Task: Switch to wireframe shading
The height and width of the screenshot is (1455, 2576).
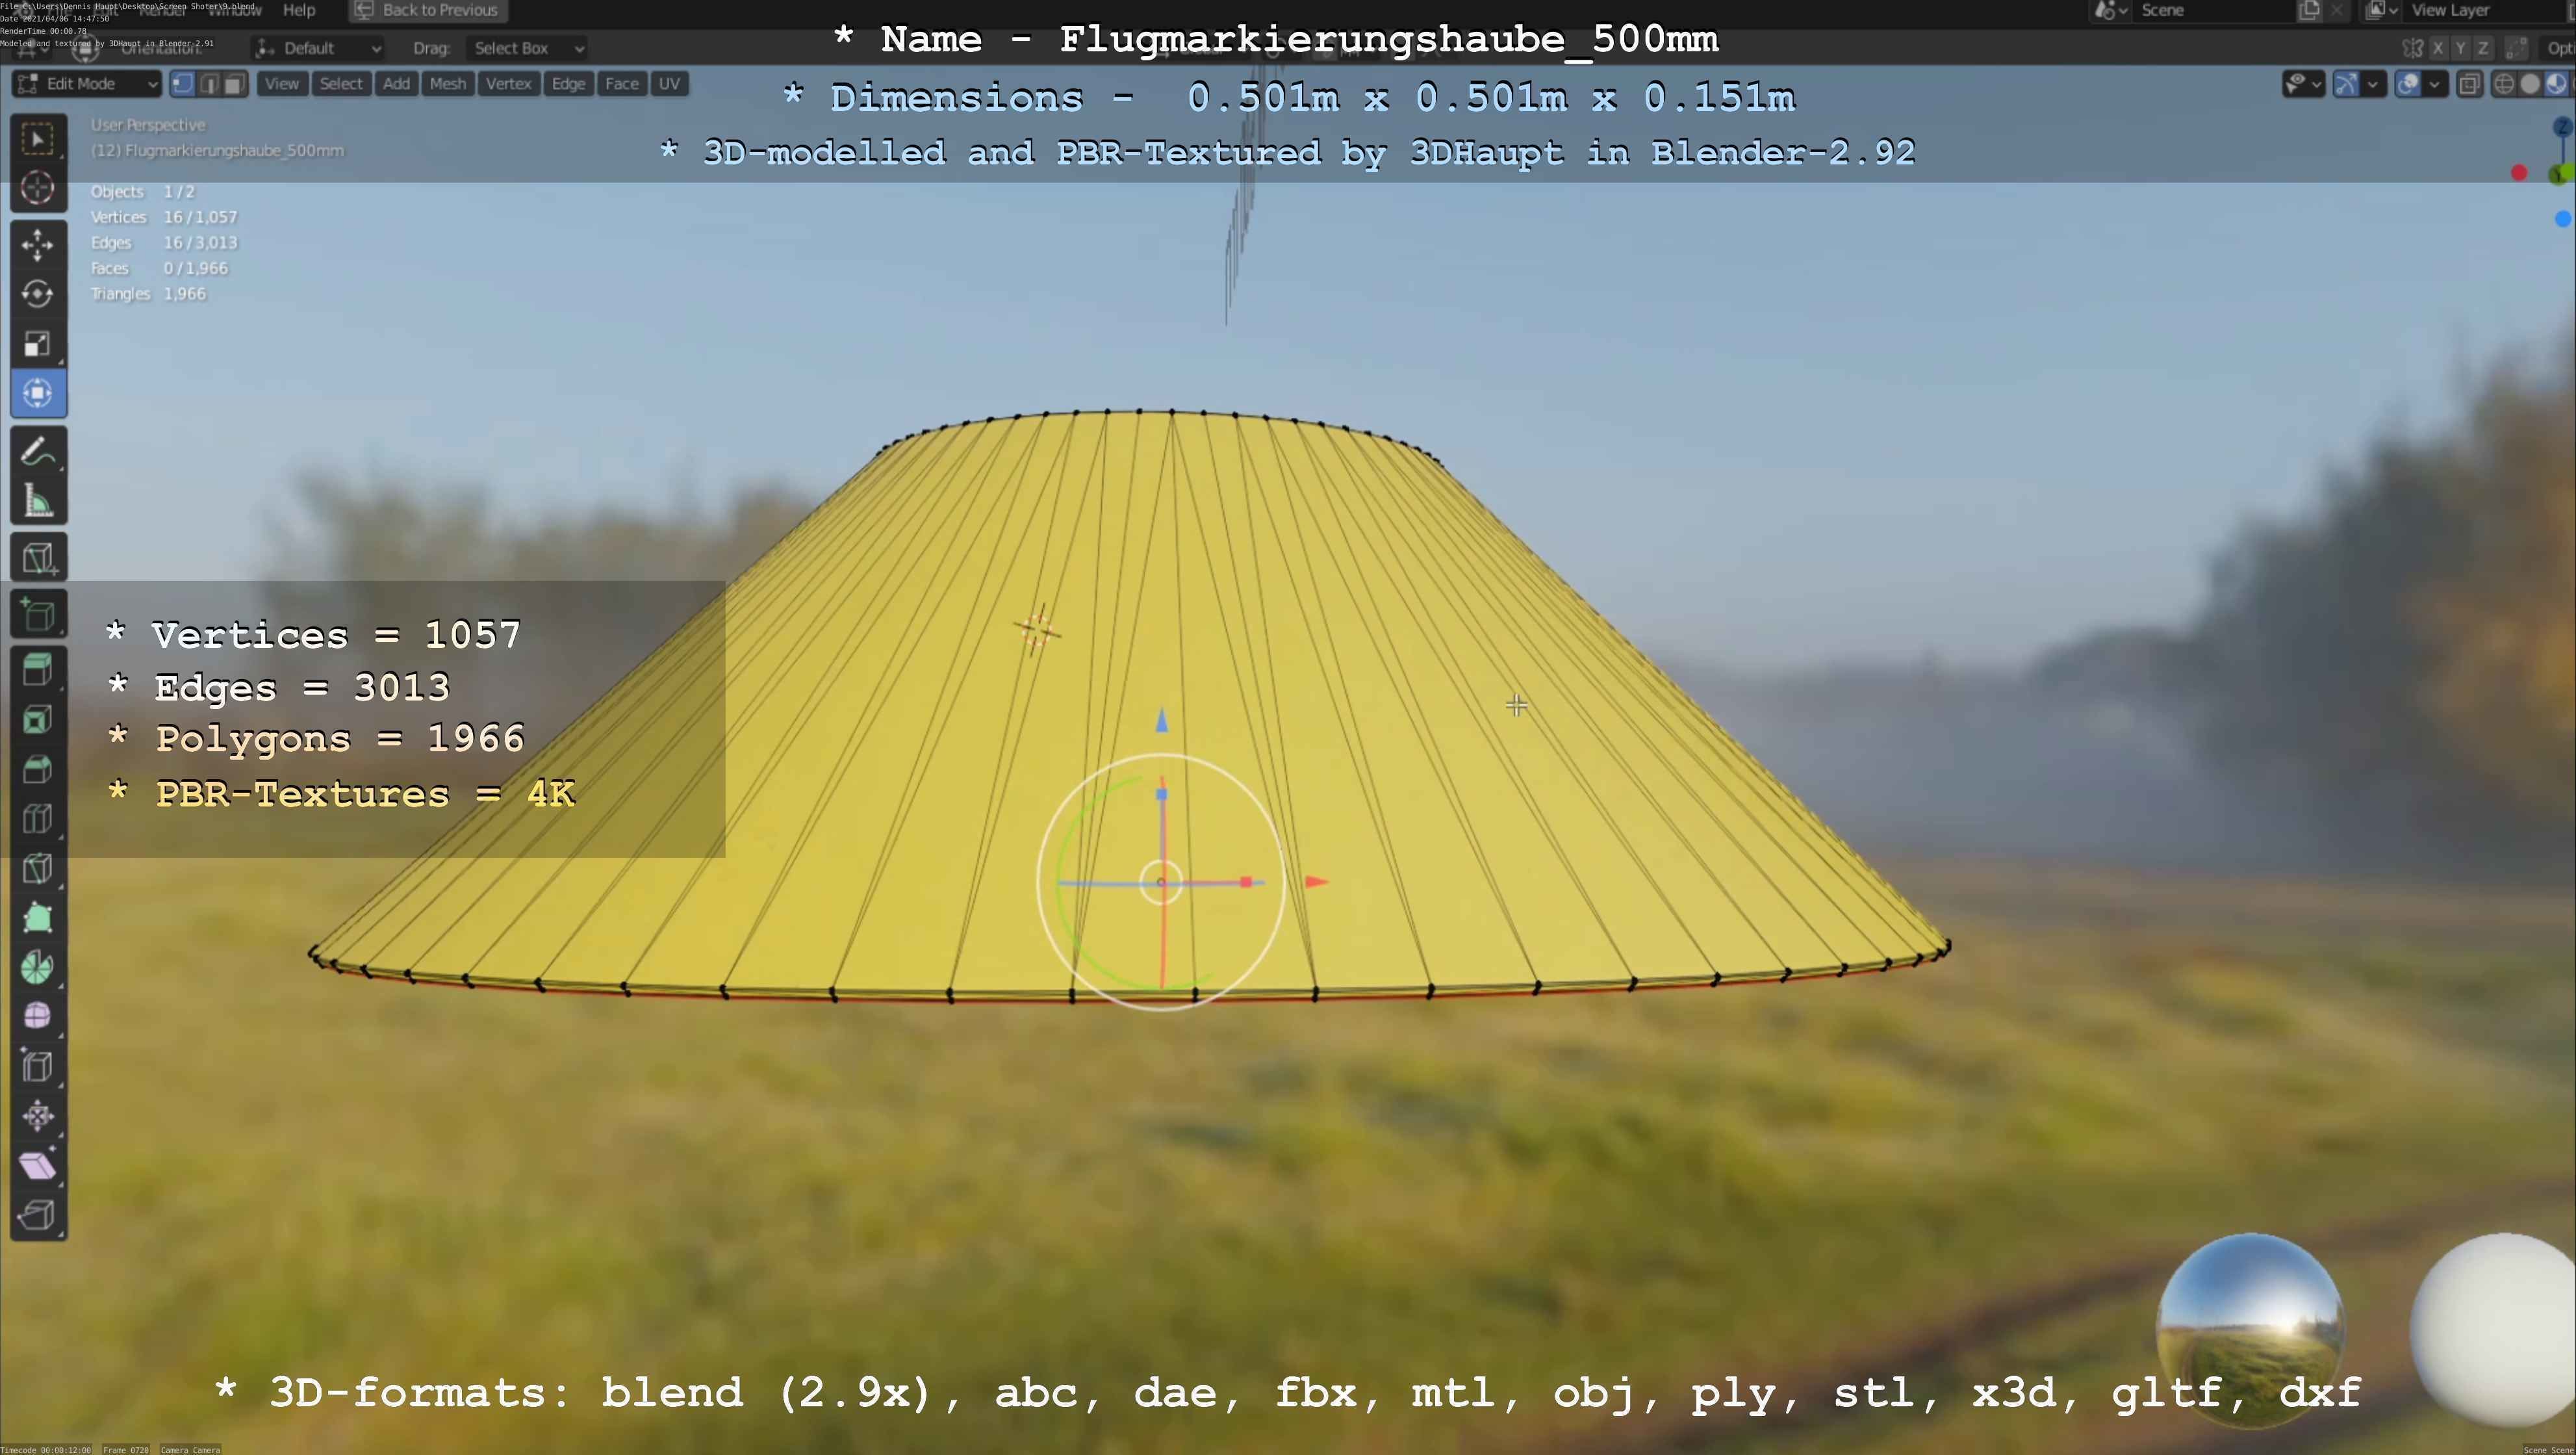Action: click(2504, 84)
